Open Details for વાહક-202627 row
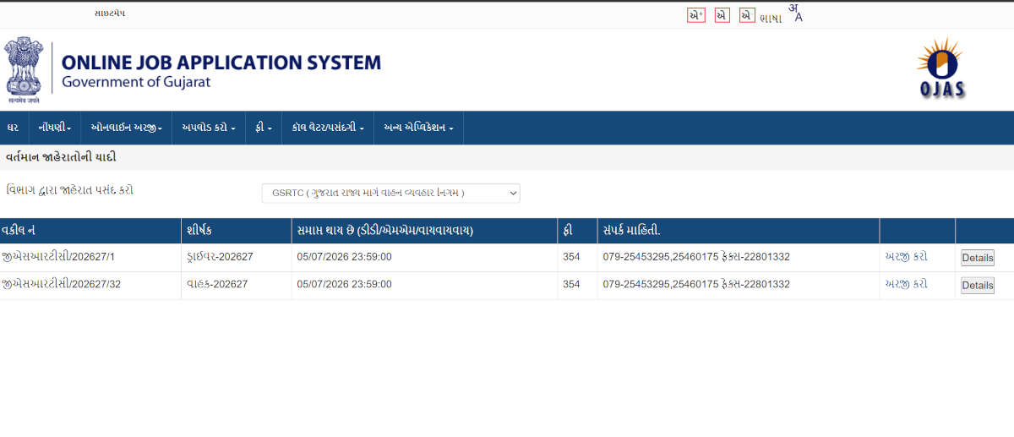The height and width of the screenshot is (437, 1014). tap(978, 286)
